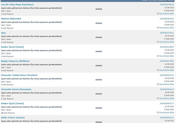The image size is (176, 123).
Task: Open the Makine Mühendisi job title
Action: coord(11,19)
